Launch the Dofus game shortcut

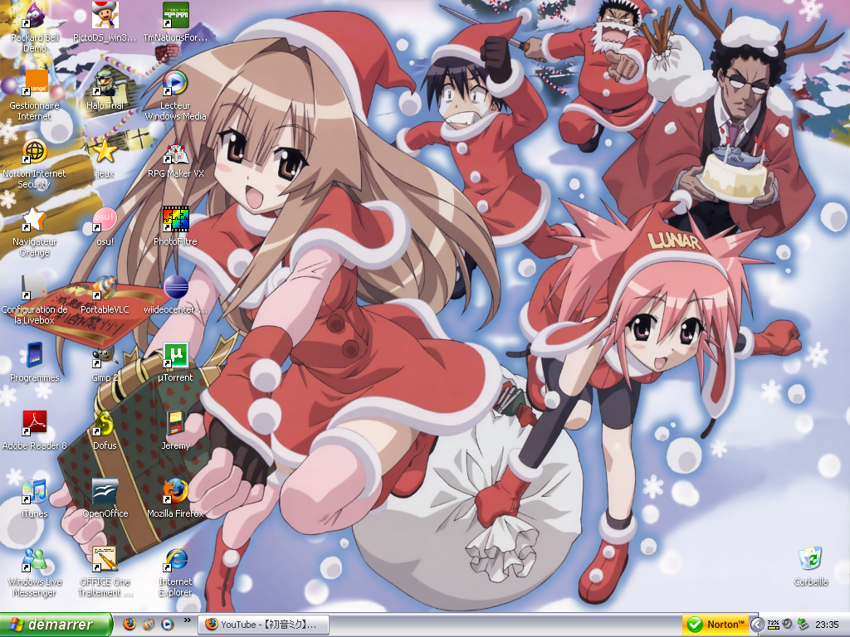pyautogui.click(x=105, y=430)
